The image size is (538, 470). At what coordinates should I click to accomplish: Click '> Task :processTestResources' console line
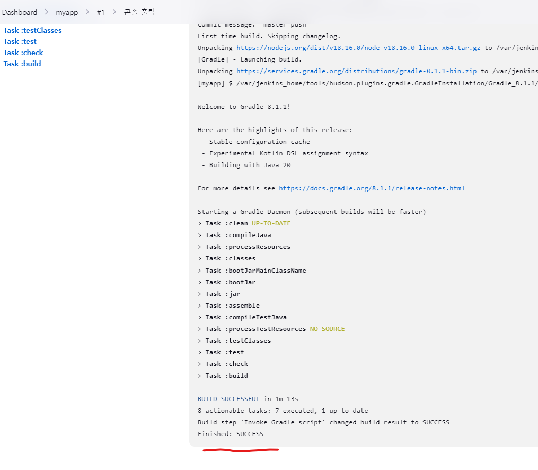click(252, 329)
